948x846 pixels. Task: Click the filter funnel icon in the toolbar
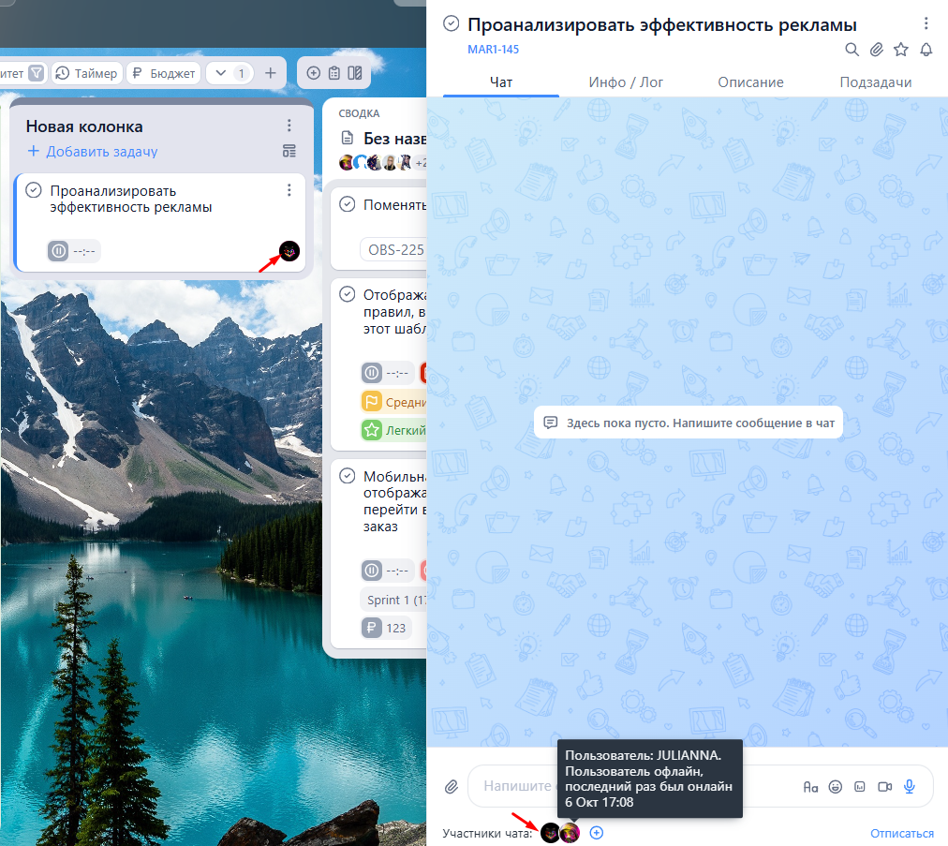click(37, 73)
